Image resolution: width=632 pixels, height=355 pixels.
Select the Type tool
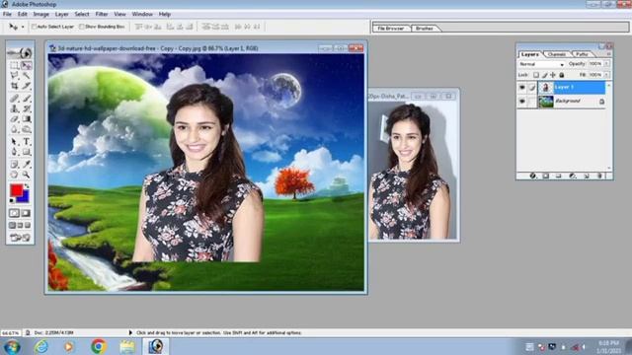27,142
